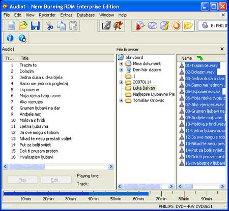The width and height of the screenshot is (229, 211).
Task: Open the File menu
Action: (7, 15)
